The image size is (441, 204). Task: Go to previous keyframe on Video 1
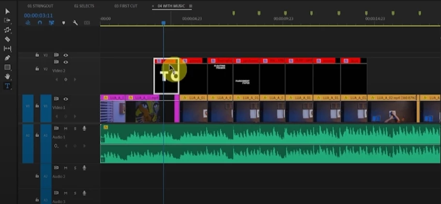click(57, 116)
